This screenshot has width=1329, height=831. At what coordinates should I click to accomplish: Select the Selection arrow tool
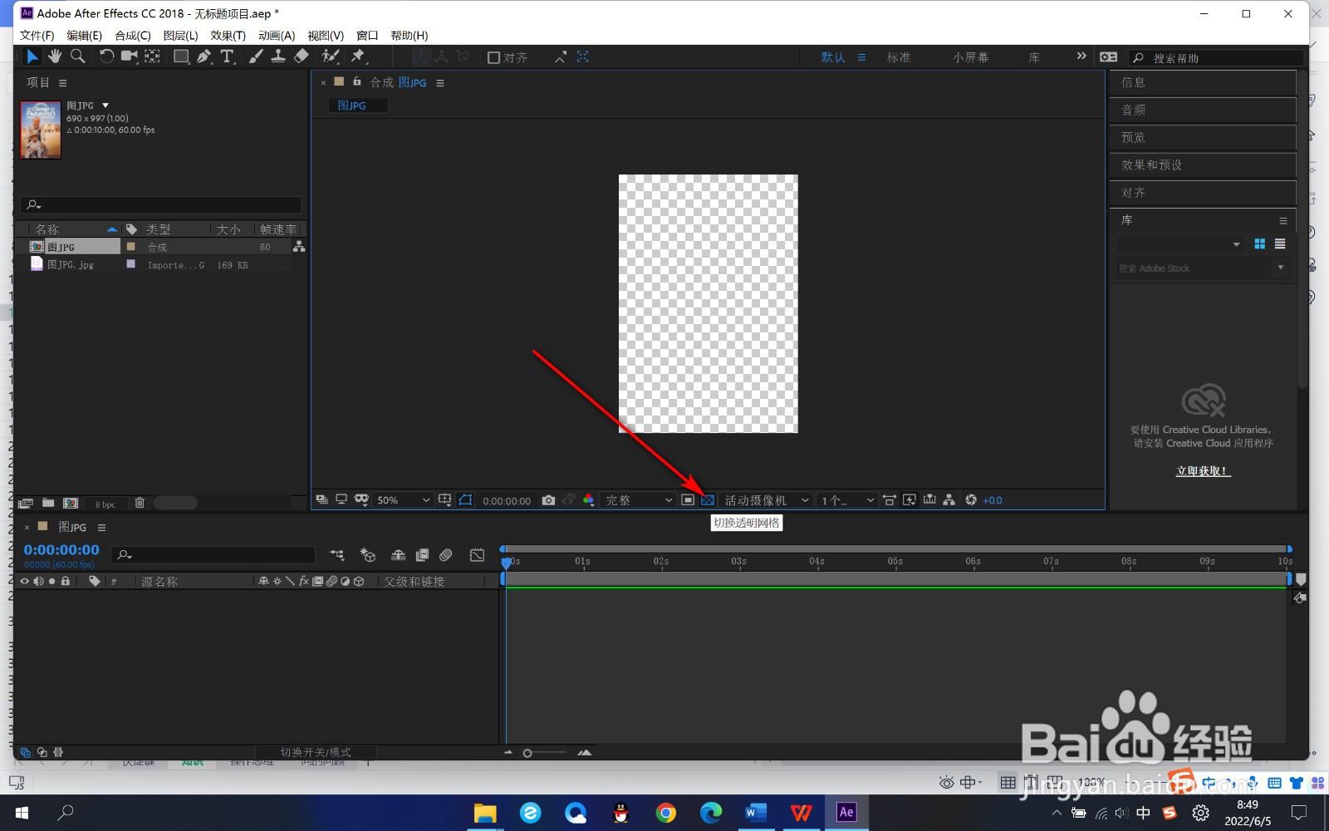[x=32, y=57]
